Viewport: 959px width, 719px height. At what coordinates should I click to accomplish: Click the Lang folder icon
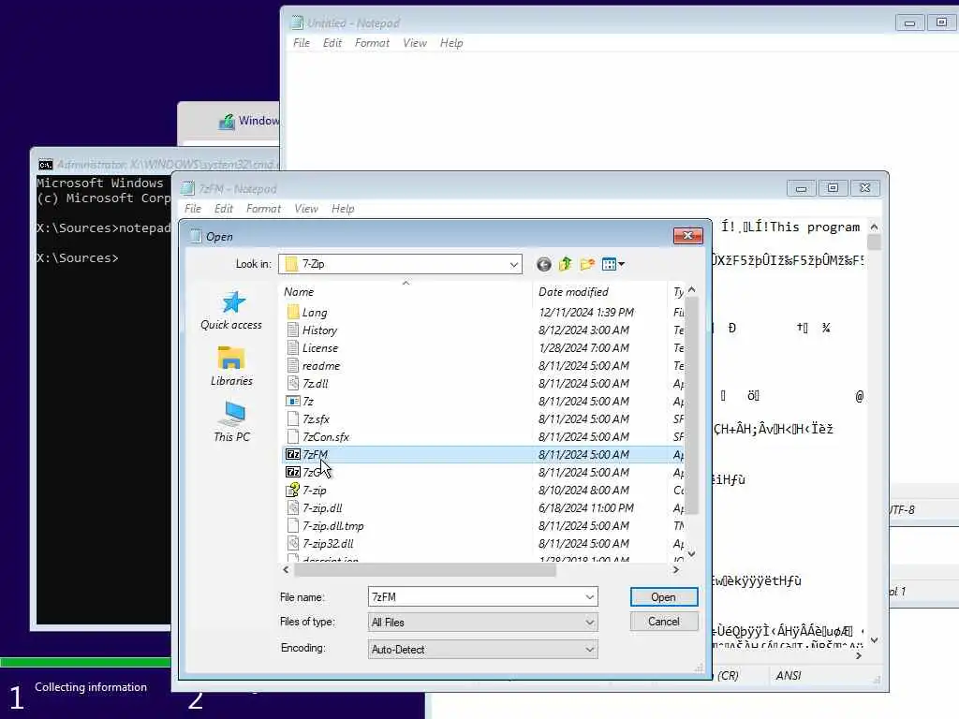(293, 313)
